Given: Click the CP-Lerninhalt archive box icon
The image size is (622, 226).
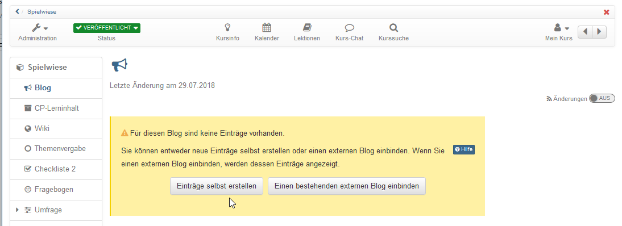Looking at the screenshot, I should 28,108.
